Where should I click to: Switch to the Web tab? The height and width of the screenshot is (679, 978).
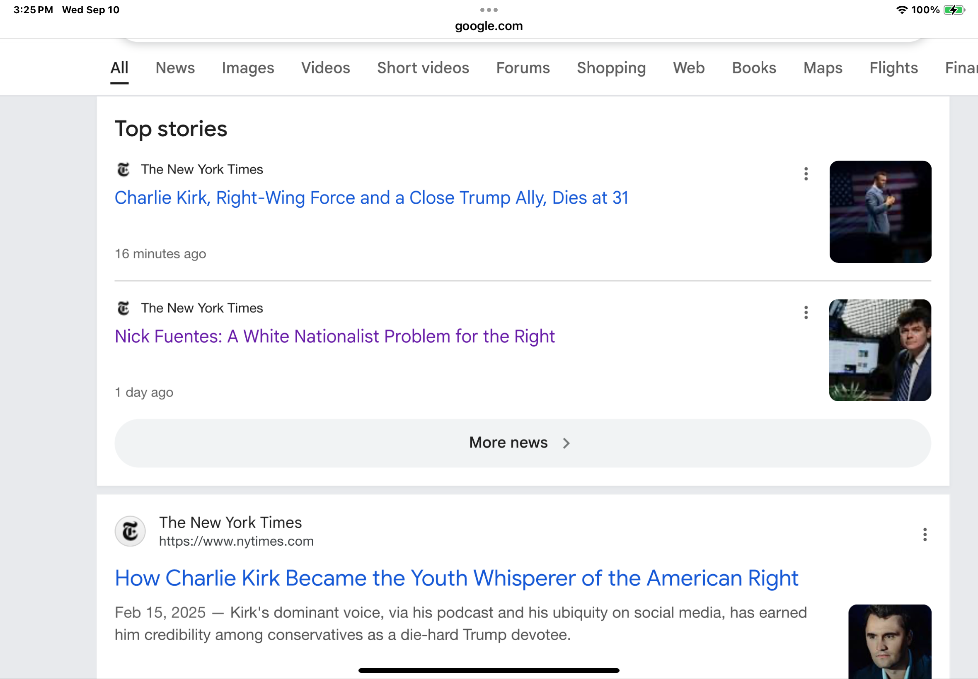[x=688, y=68]
